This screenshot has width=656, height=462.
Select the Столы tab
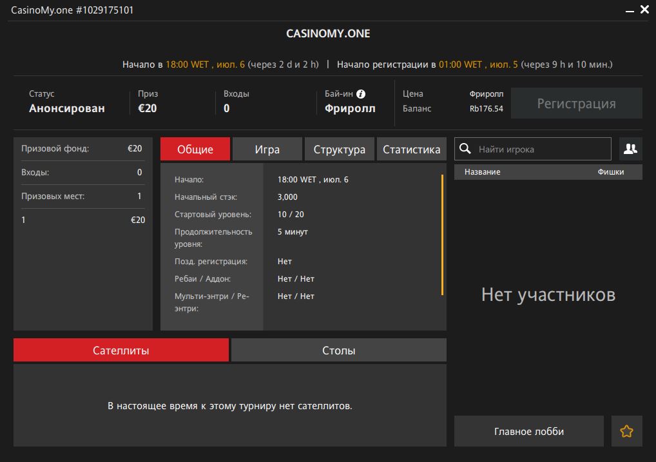click(339, 350)
